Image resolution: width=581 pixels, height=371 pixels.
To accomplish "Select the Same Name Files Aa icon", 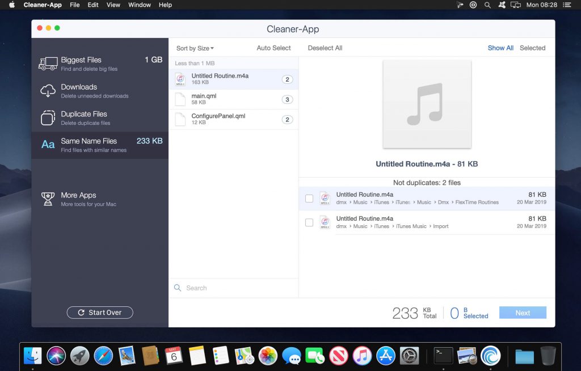I will coord(48,144).
